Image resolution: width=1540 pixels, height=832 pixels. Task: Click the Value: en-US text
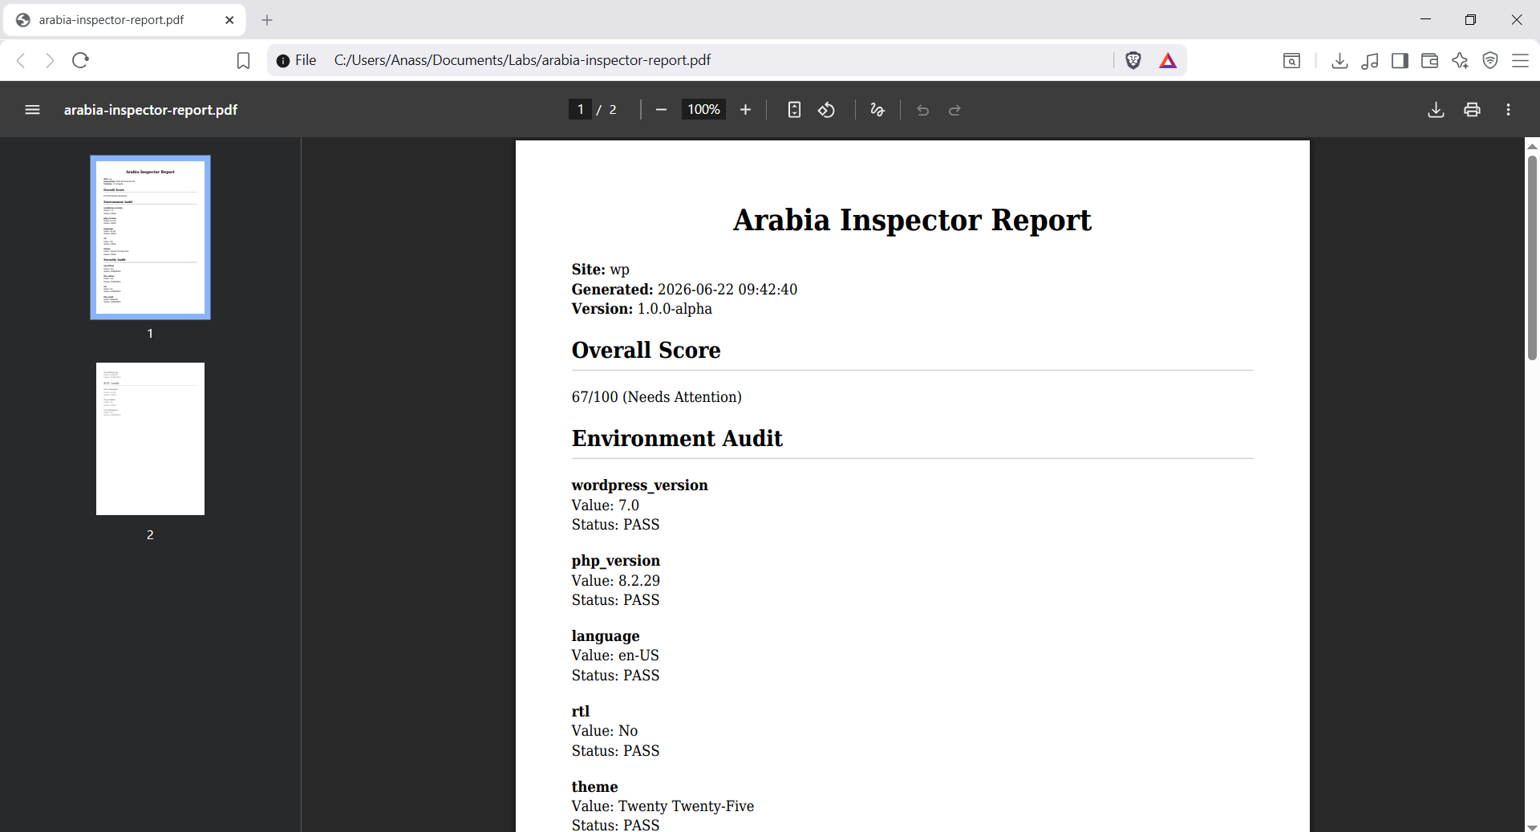(x=615, y=655)
